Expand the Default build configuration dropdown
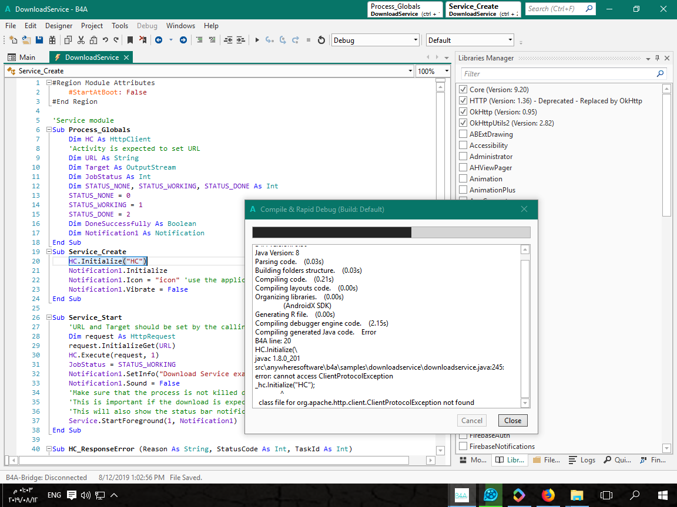This screenshot has width=677, height=507. 470,40
